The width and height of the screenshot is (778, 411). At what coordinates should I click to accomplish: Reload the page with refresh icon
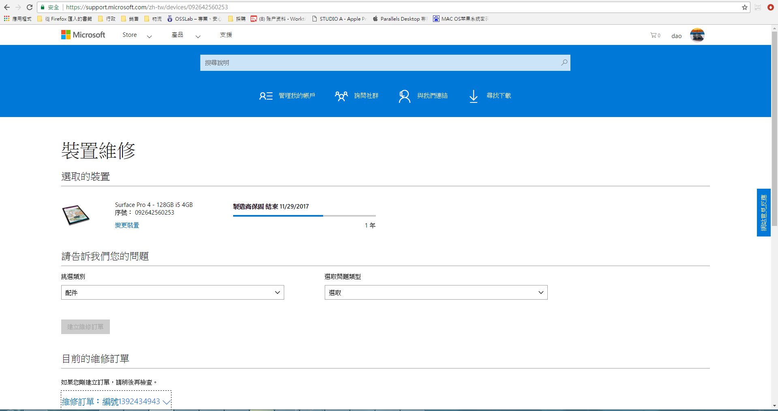pos(30,7)
